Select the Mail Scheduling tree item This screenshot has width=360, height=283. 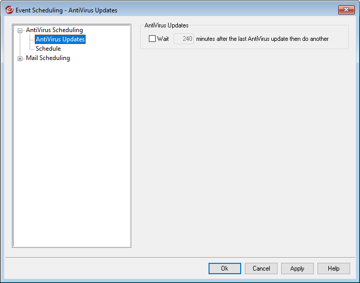(48, 58)
